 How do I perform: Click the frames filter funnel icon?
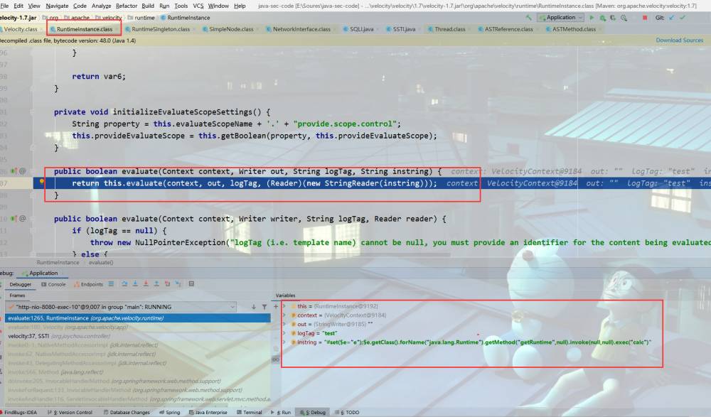coord(264,307)
